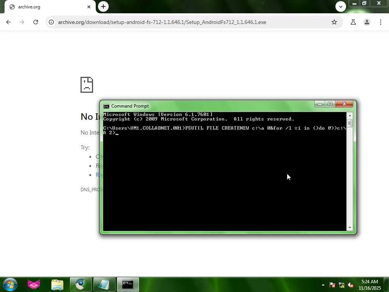Open the Chrome profile avatar
Viewport: 389px width, 292px height.
coord(367,22)
